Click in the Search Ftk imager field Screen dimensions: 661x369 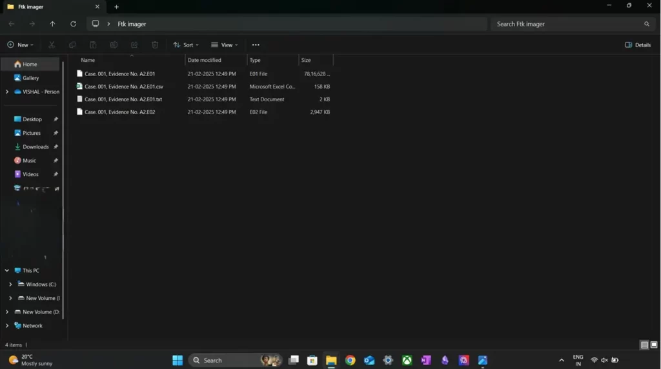[x=568, y=24]
